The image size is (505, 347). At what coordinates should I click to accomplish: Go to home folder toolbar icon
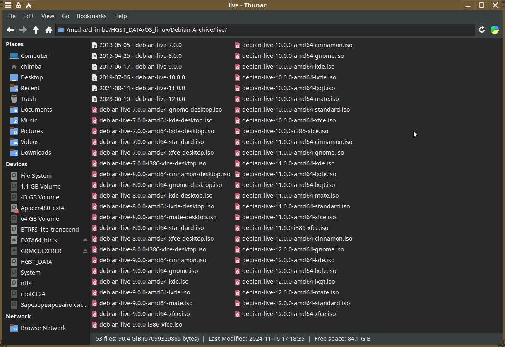pyautogui.click(x=49, y=30)
